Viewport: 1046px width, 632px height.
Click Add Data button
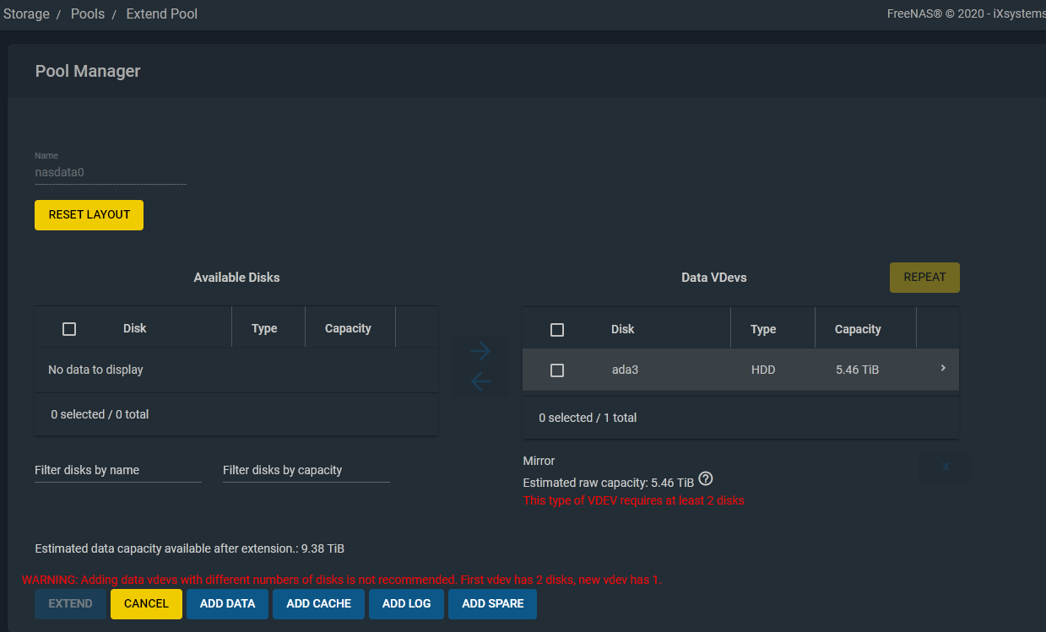[x=227, y=604]
